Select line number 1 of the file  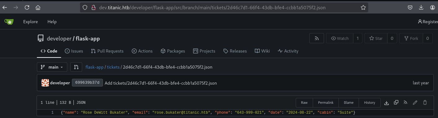pyautogui.click(x=52, y=112)
